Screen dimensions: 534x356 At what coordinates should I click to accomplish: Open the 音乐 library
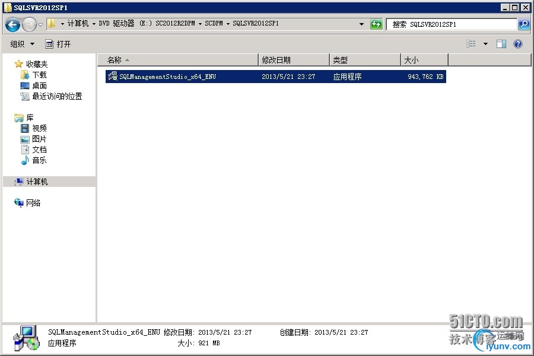point(40,160)
